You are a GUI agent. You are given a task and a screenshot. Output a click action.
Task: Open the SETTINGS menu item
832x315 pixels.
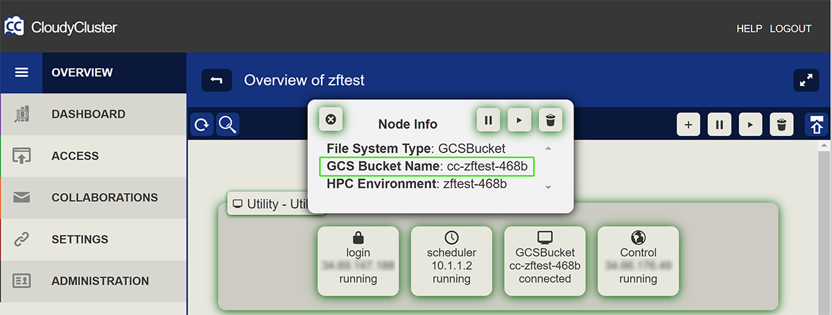(x=93, y=239)
